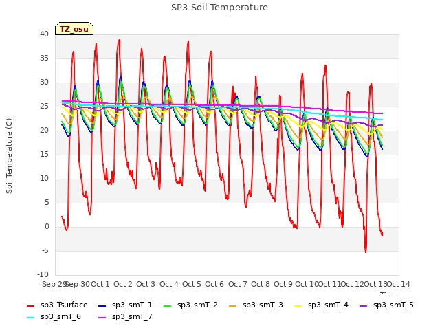
Task: Click the red sp3_Tsurface legend swatch
Action: (x=30, y=305)
